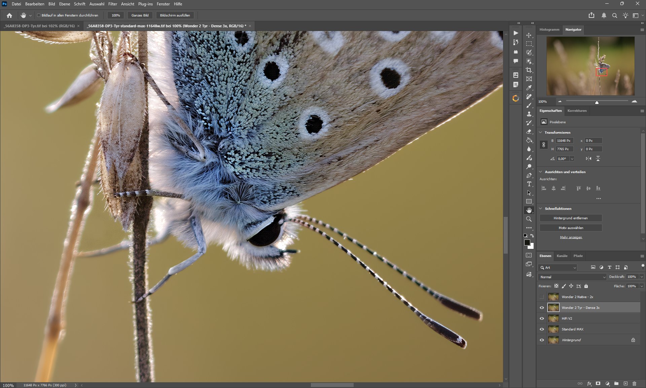This screenshot has height=388, width=646.
Task: Click the share icon in options bar
Action: 591,15
